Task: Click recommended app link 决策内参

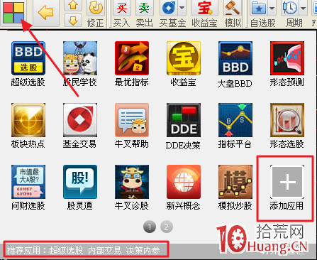Action: click(143, 250)
